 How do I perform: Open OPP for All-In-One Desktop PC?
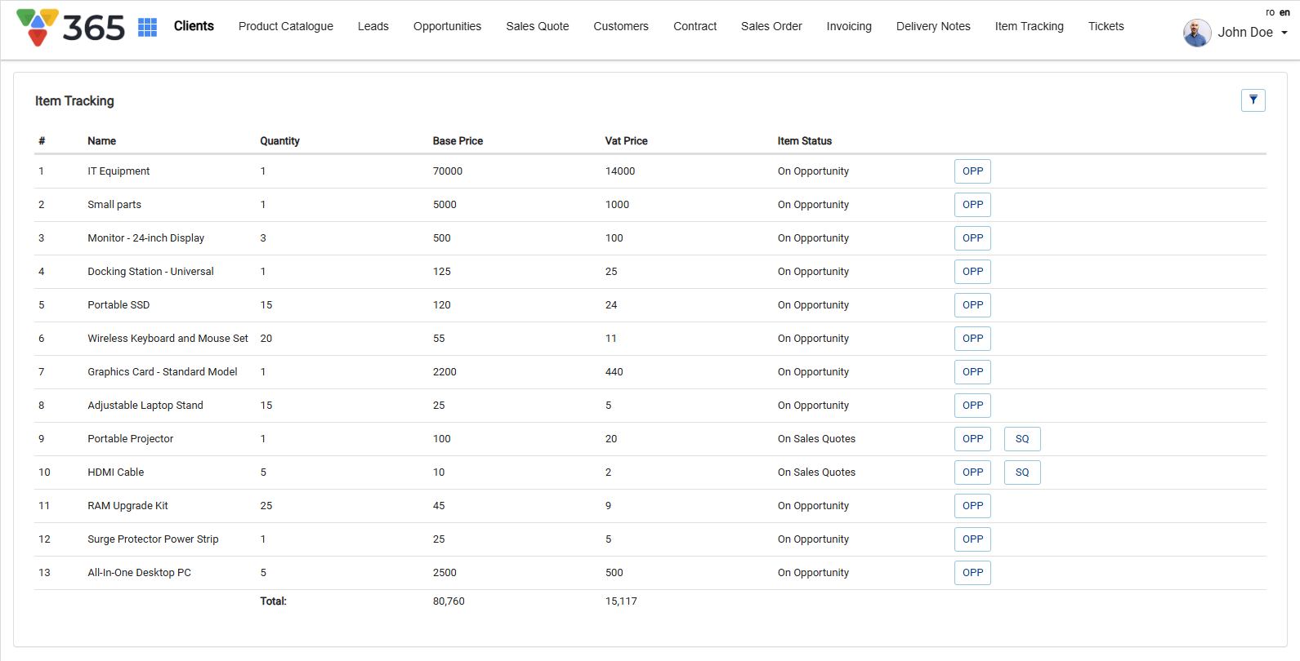(972, 573)
